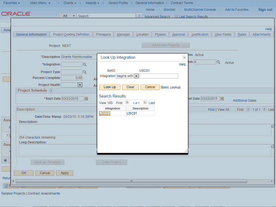Click Cancel in the Look Up Integration dialog
Image resolution: width=276 pixels, height=207 pixels.
[x=150, y=87]
